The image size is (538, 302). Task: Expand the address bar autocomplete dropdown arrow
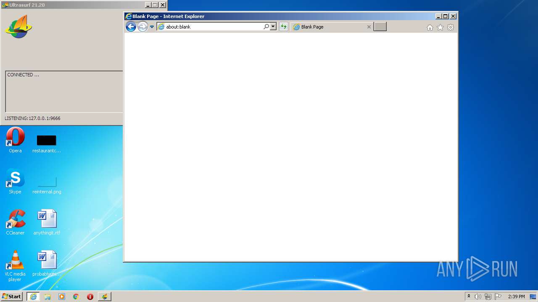point(273,27)
